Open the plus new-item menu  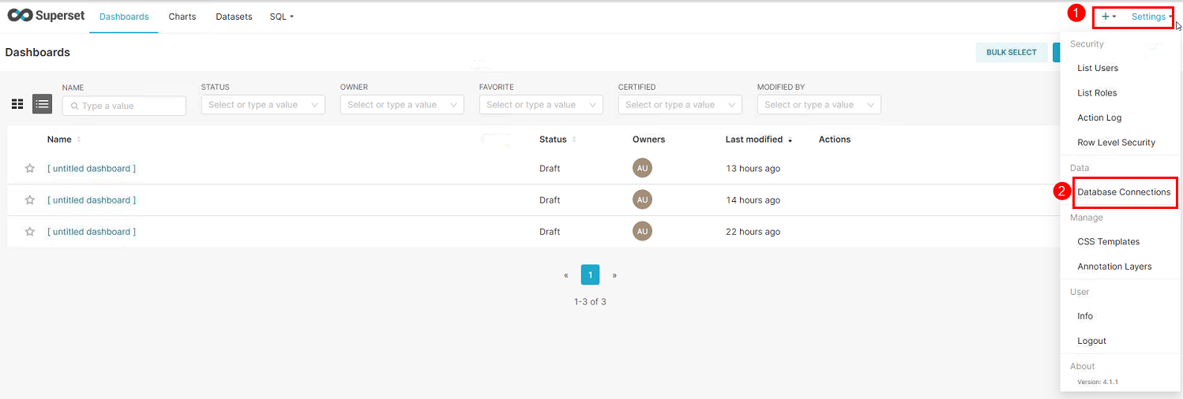(1109, 17)
